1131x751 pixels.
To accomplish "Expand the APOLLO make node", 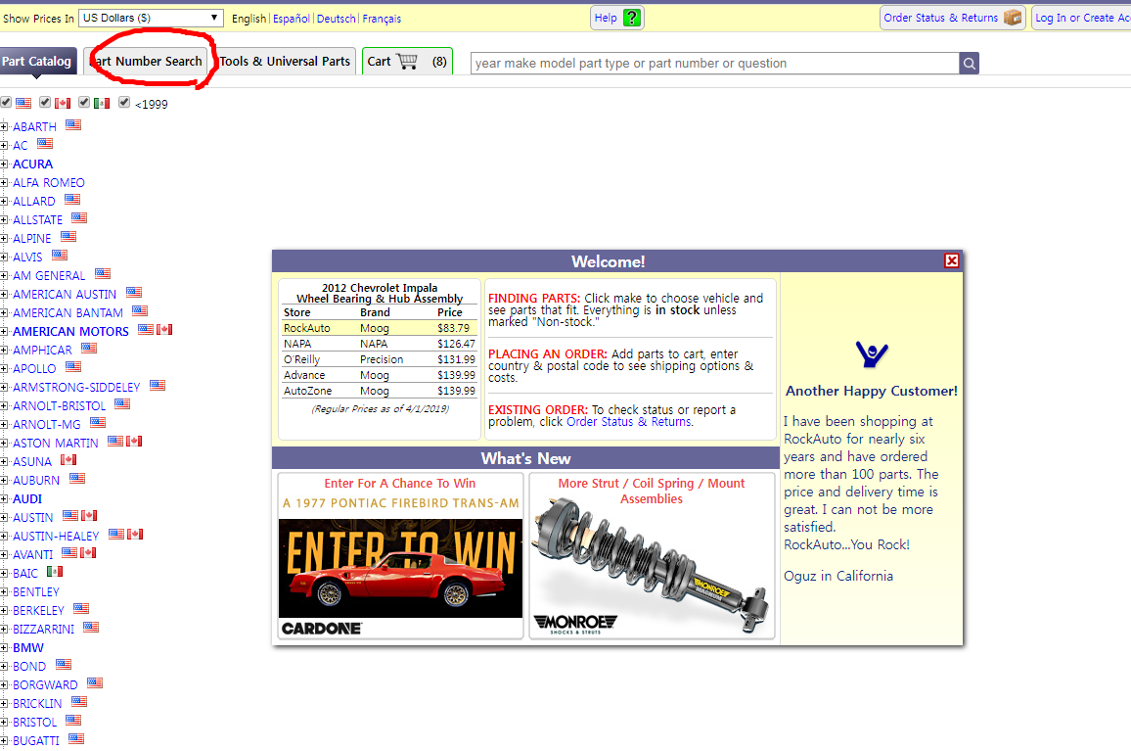I will 4,369.
